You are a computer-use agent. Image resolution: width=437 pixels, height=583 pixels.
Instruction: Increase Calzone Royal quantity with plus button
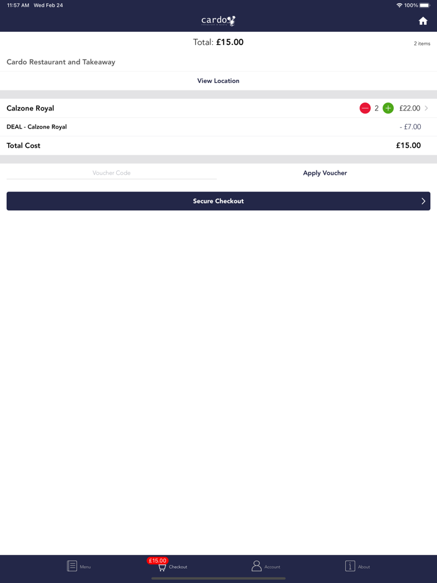pyautogui.click(x=388, y=108)
